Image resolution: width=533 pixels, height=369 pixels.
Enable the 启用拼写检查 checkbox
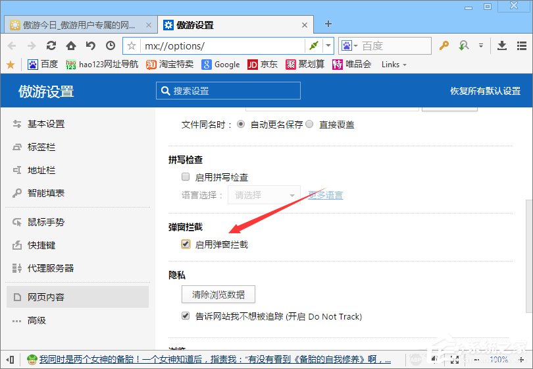point(186,177)
